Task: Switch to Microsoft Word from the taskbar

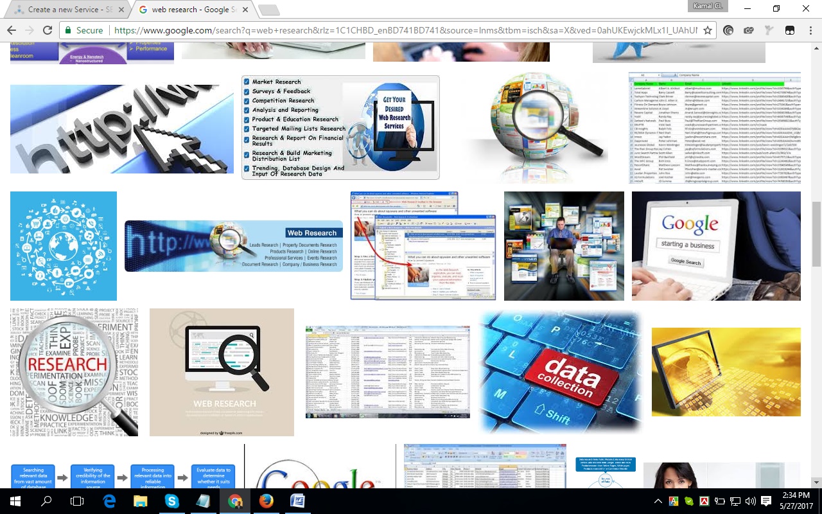Action: click(x=297, y=501)
